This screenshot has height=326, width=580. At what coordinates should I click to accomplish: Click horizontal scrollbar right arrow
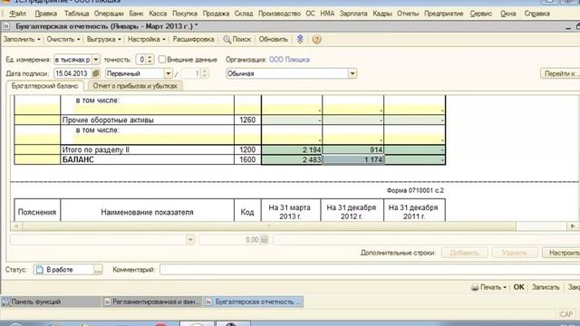point(573,225)
